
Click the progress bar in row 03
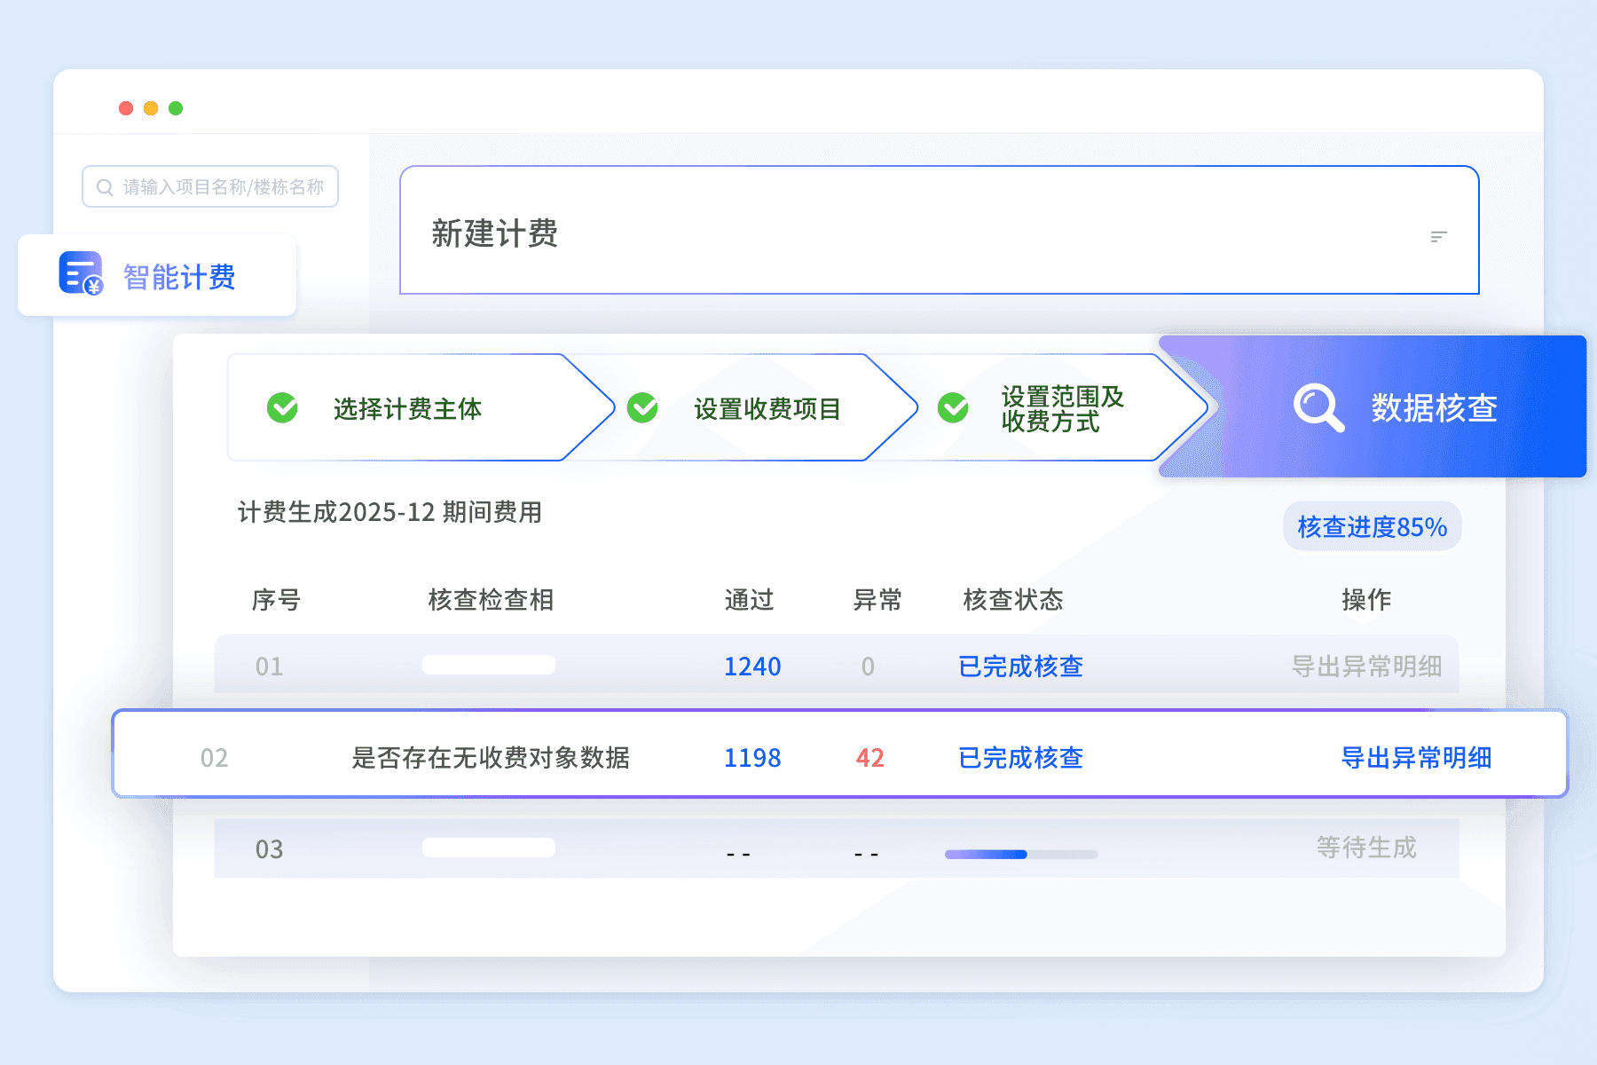(x=1021, y=855)
